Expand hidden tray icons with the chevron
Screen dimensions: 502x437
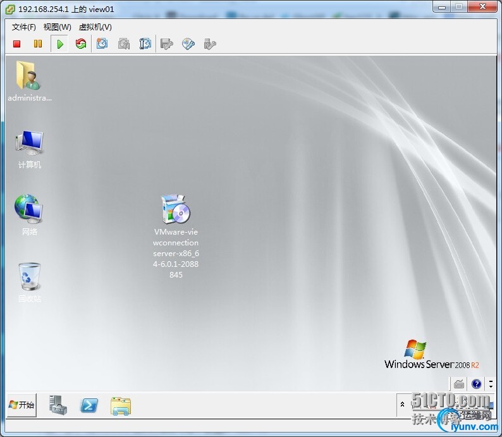pyautogui.click(x=403, y=405)
